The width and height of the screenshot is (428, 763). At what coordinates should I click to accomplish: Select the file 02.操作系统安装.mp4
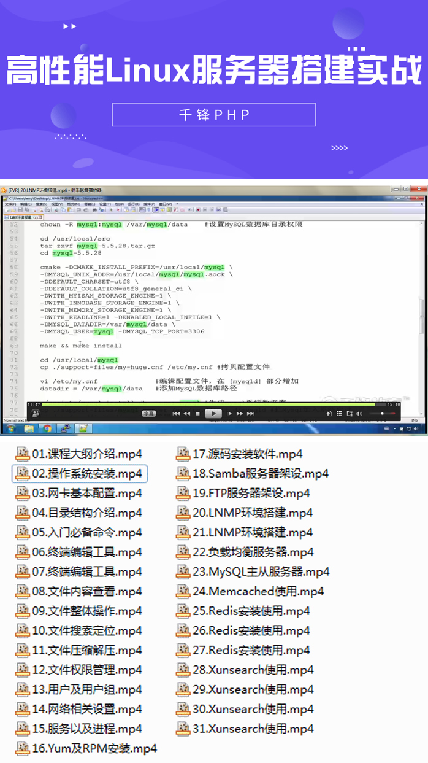point(80,474)
